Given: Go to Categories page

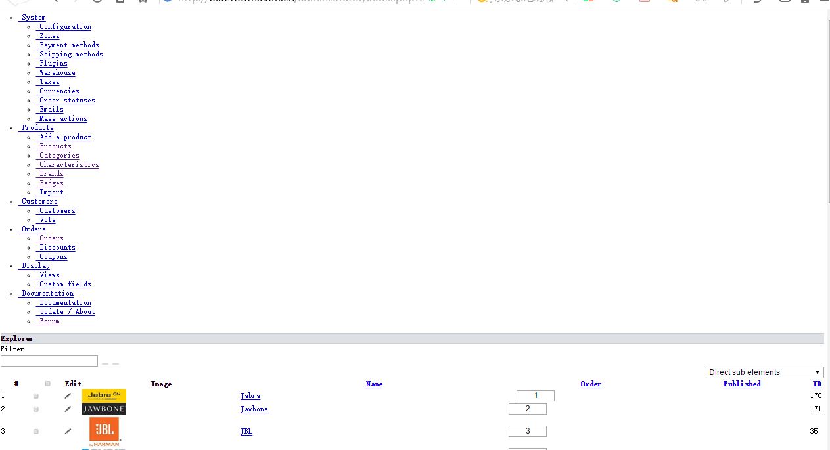Looking at the screenshot, I should tap(58, 156).
